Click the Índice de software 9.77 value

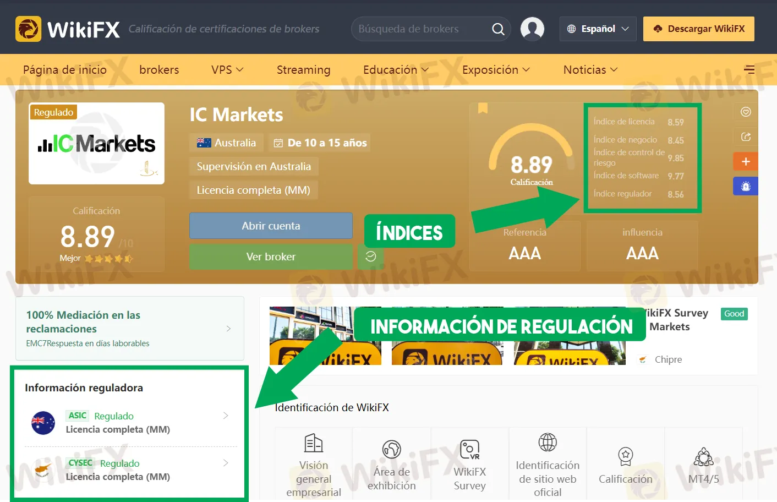point(675,176)
